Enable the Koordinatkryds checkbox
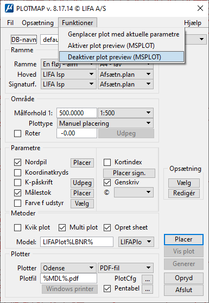 [18, 172]
